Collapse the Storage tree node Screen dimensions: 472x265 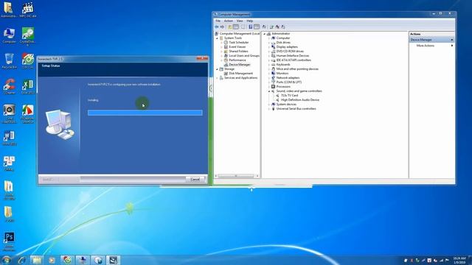click(x=217, y=69)
